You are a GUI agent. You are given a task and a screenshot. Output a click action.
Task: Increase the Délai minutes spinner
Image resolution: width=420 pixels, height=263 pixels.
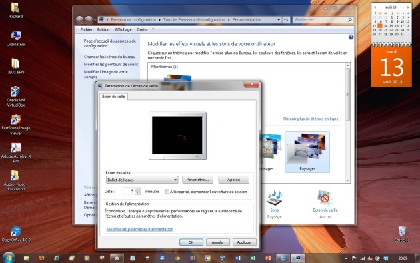(137, 190)
